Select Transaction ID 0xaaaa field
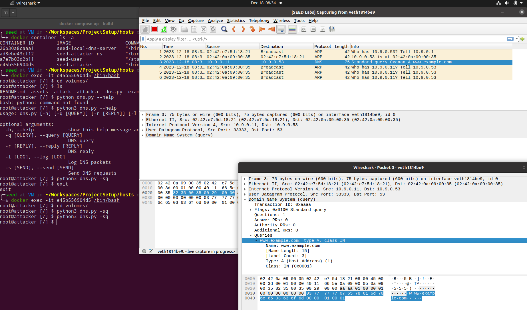The width and height of the screenshot is (527, 310). point(283,204)
